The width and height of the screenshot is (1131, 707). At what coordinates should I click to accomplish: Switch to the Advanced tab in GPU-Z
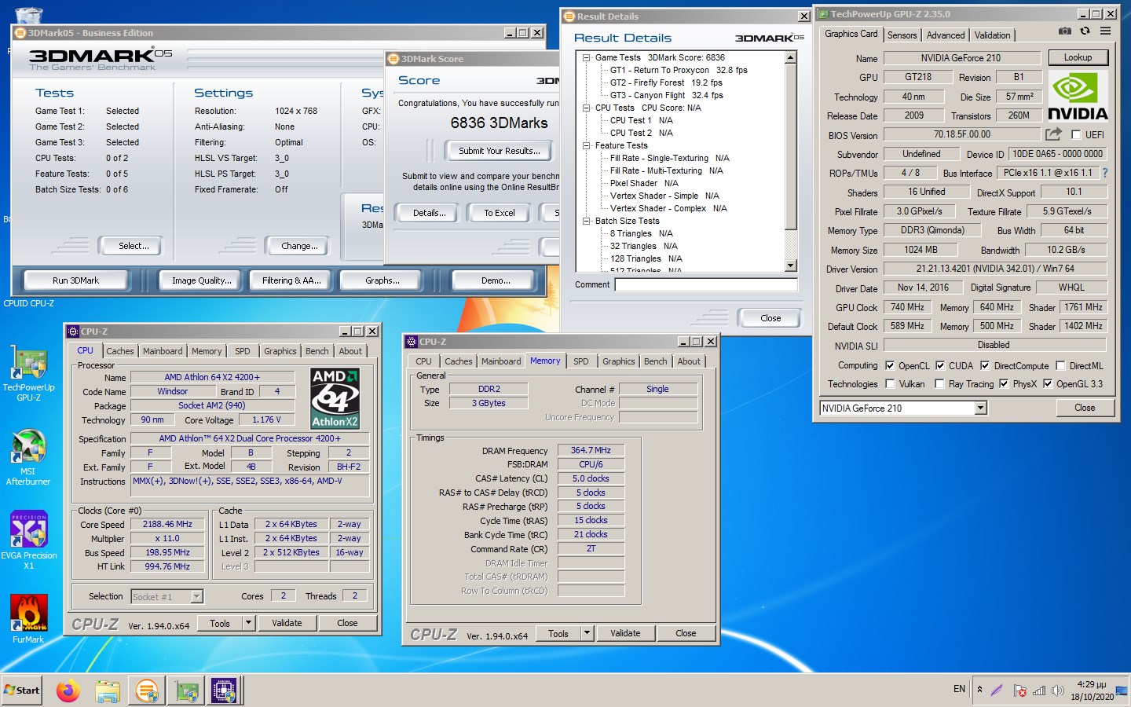(945, 35)
